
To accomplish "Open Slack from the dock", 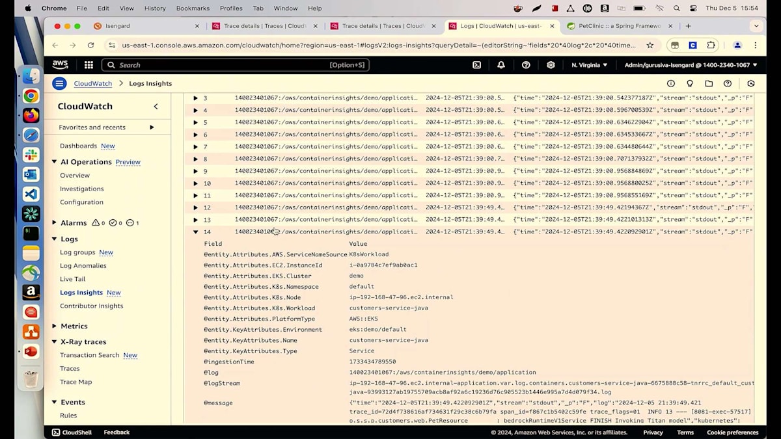I will point(31,155).
